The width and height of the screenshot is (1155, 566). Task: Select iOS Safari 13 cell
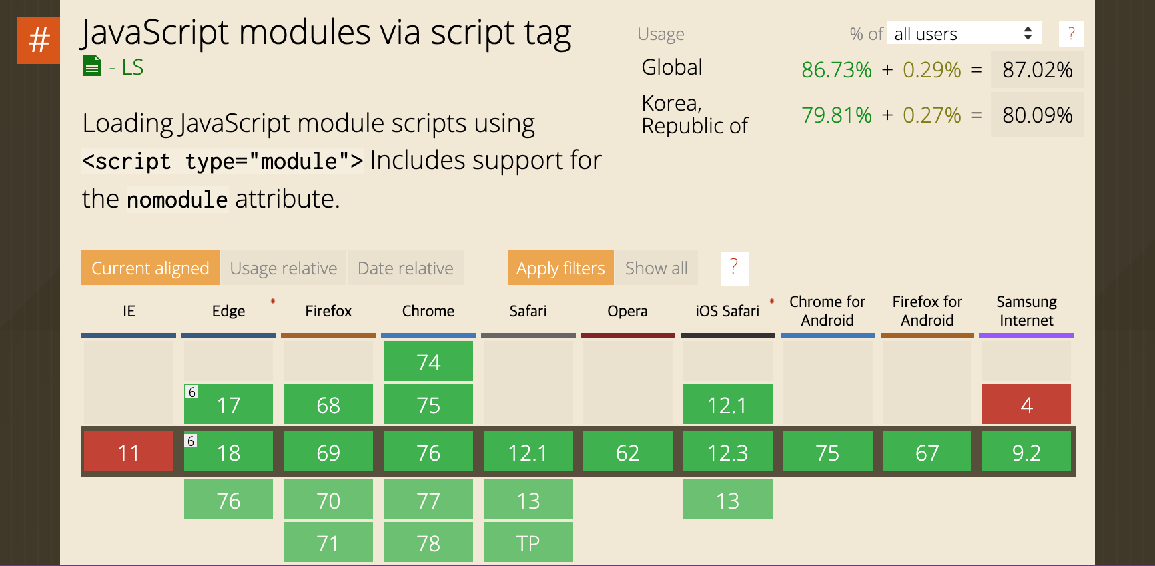point(728,499)
